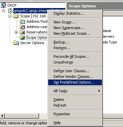Choose Reconcile All Scopes

(75, 56)
